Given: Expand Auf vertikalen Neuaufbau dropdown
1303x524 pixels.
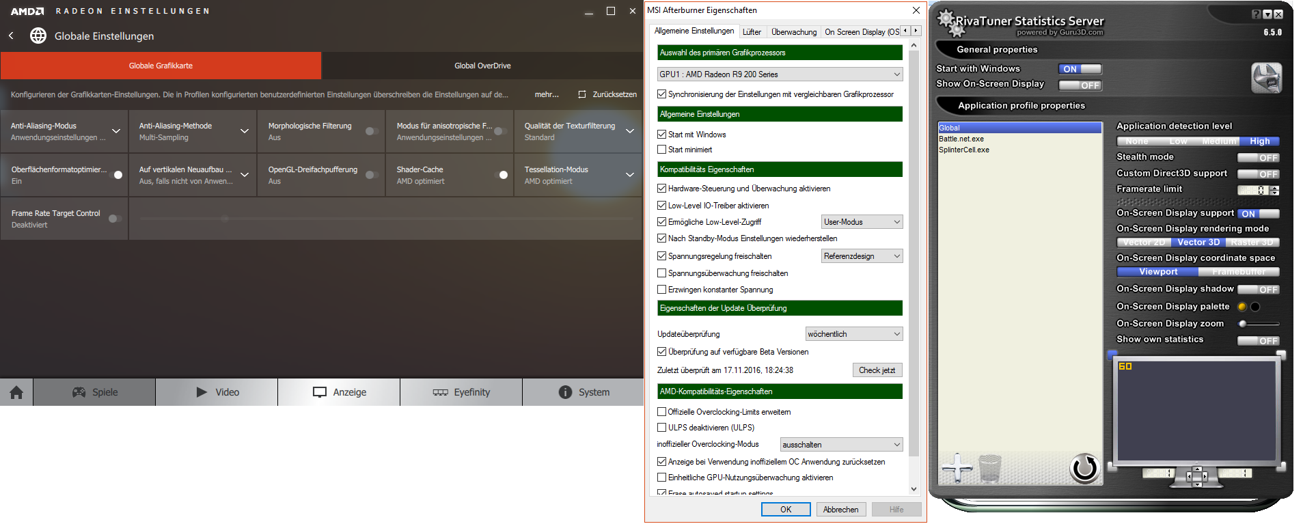Looking at the screenshot, I should [245, 175].
